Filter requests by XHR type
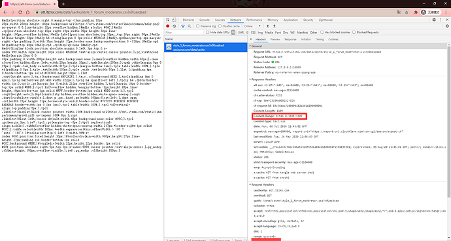Screen dimensions: 451x241 (241, 33)
